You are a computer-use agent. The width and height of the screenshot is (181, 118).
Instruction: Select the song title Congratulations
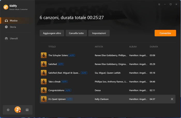pyautogui.click(x=56, y=90)
